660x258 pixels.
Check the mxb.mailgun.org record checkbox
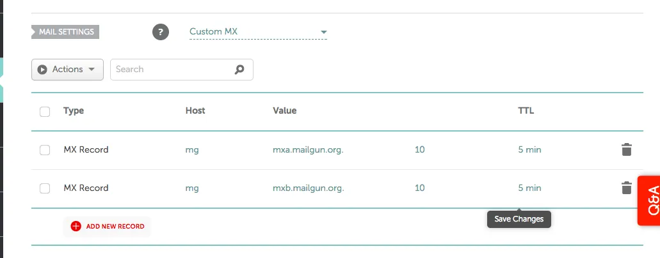(45, 188)
